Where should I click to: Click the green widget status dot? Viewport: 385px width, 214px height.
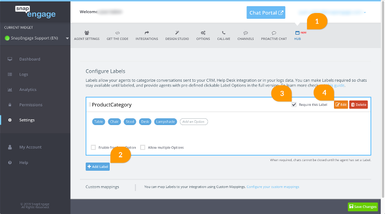tap(7, 38)
